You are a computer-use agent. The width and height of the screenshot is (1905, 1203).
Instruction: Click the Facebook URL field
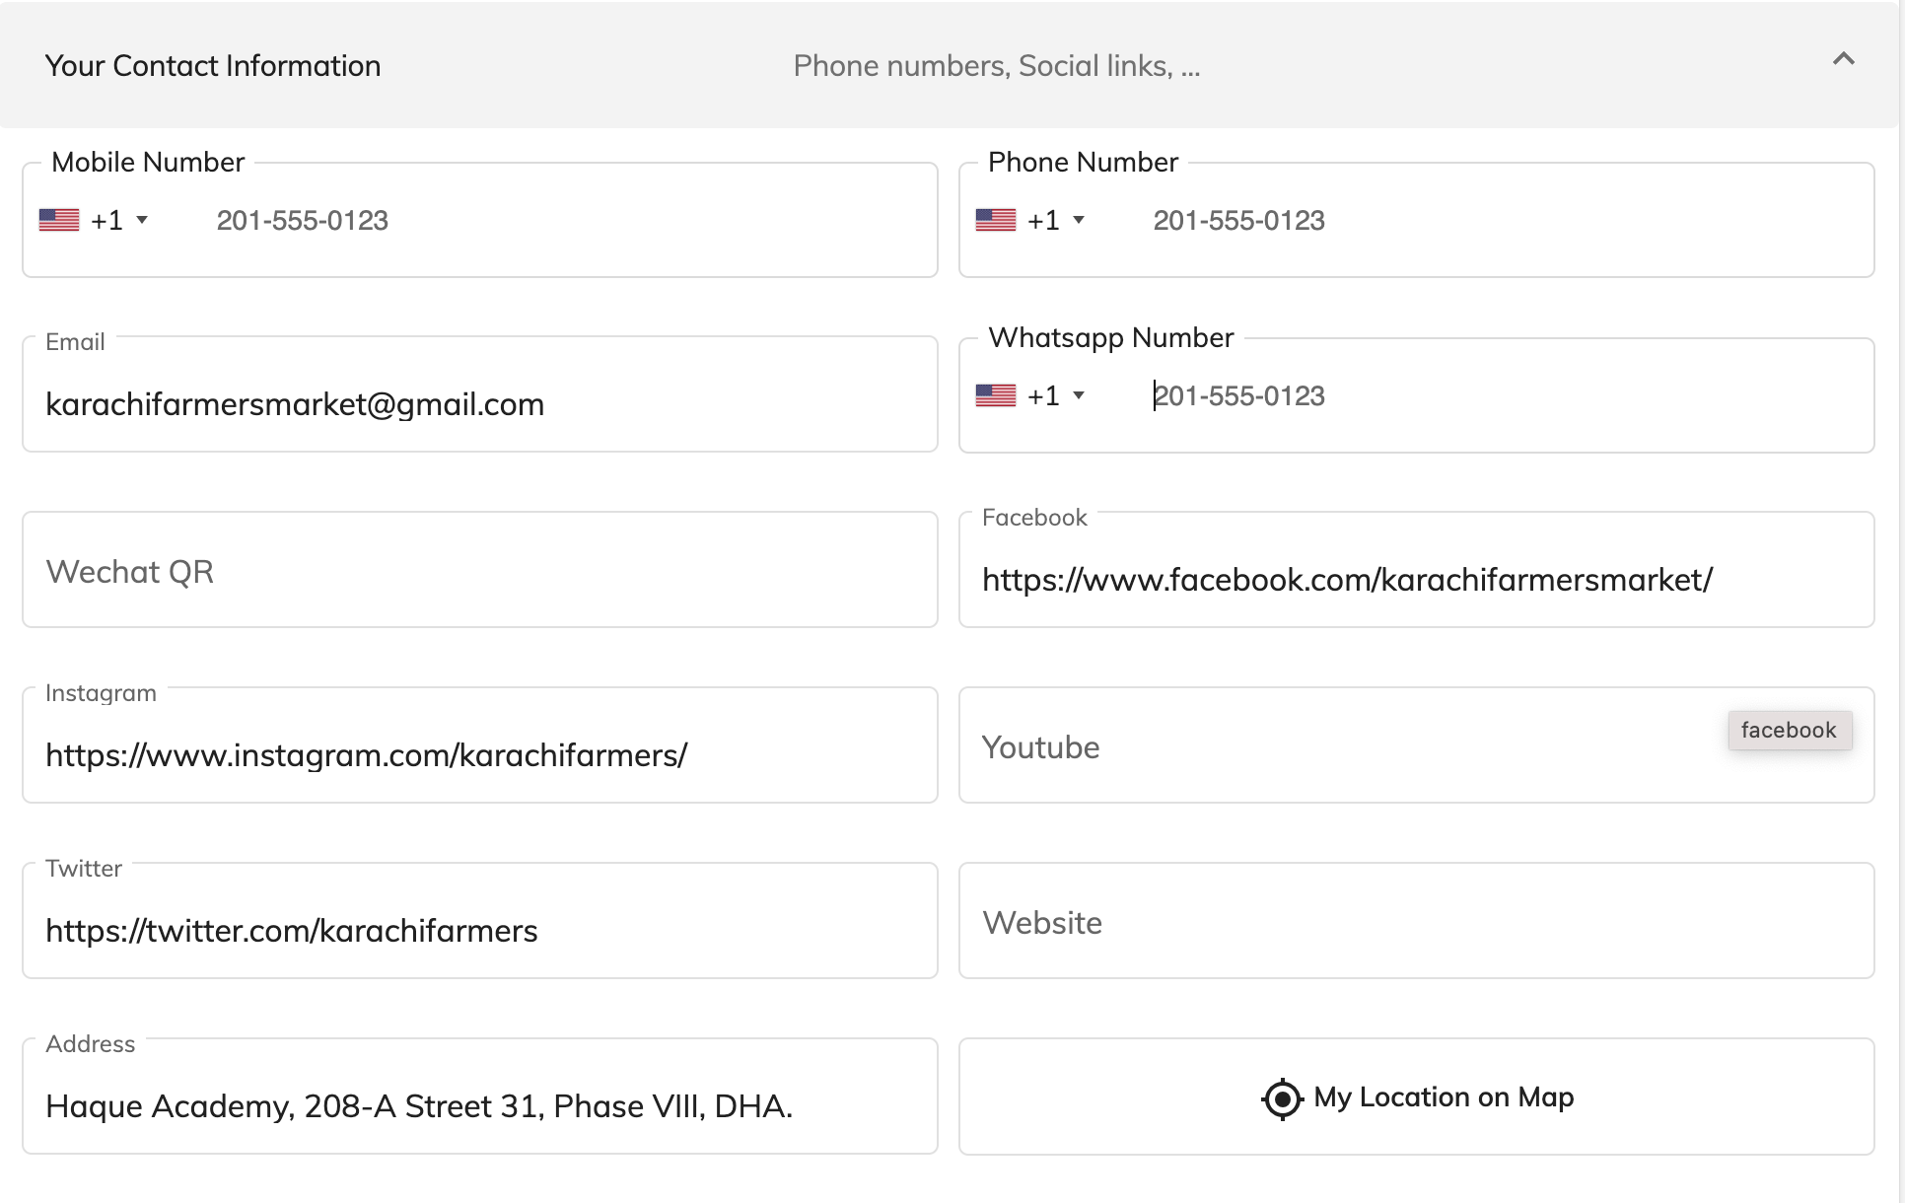click(x=1416, y=570)
